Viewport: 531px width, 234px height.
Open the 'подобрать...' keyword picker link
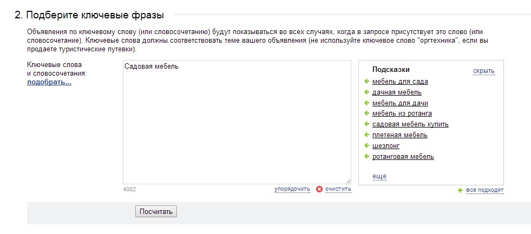point(49,82)
